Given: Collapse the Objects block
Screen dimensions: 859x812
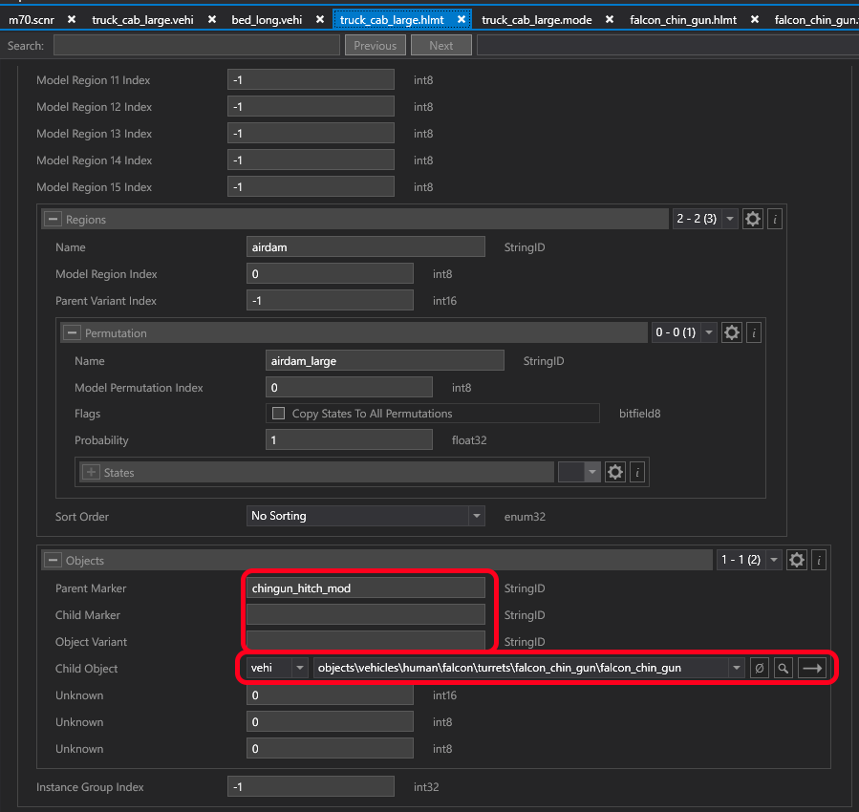Looking at the screenshot, I should [54, 561].
